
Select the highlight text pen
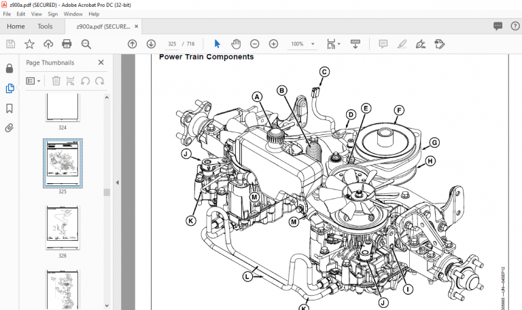tap(402, 44)
